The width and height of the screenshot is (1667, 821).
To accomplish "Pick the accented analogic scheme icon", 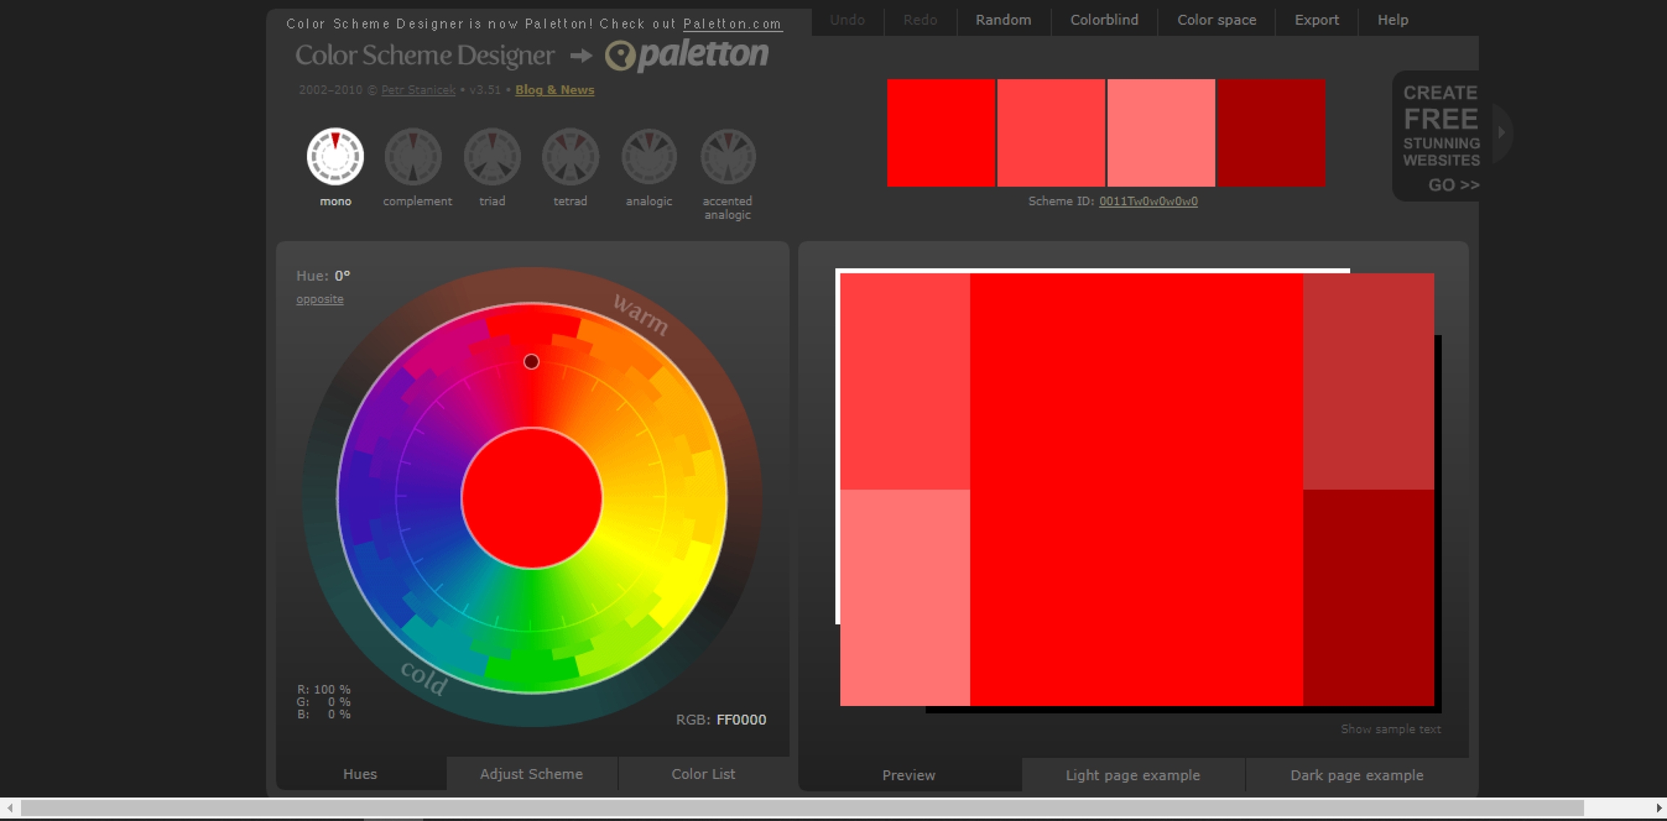I will tap(727, 156).
